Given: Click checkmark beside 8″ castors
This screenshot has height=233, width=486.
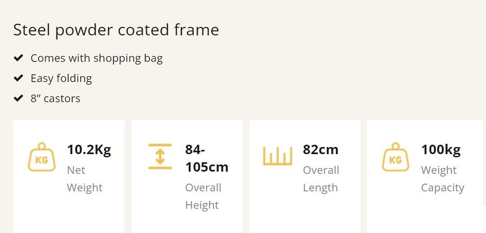Looking at the screenshot, I should pos(18,98).
